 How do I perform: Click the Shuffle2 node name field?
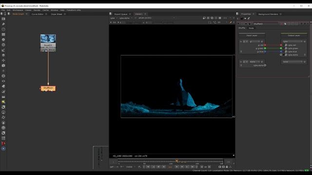pyautogui.click(x=265, y=24)
